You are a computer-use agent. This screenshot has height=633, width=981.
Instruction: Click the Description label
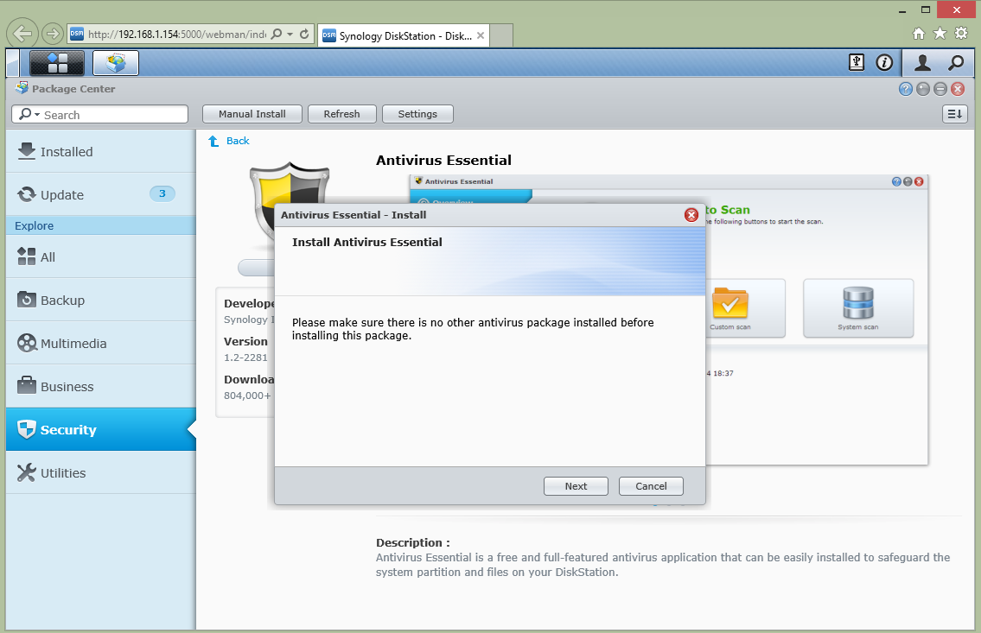[x=413, y=542]
